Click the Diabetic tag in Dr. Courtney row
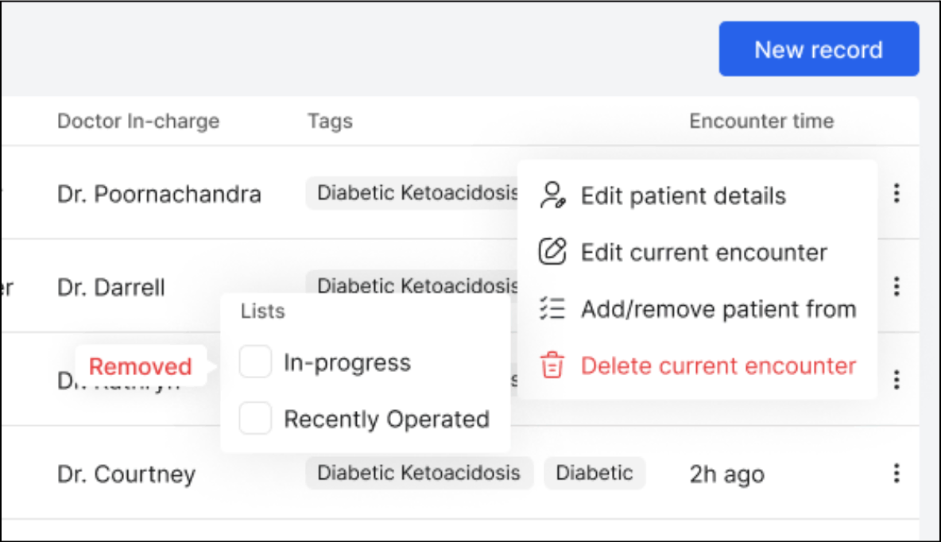The width and height of the screenshot is (941, 542). coord(594,474)
